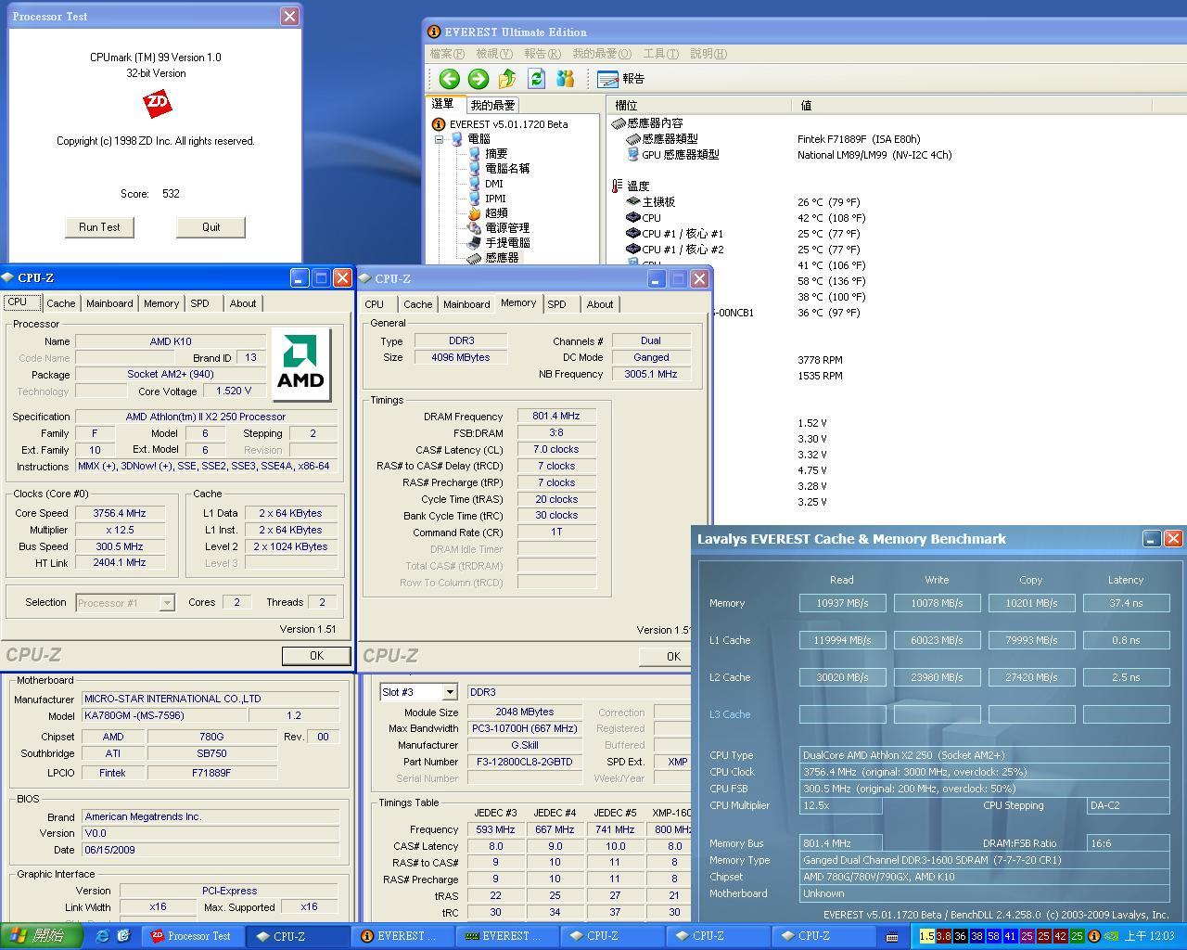Click the L1 Cache Read 119994 MB/s field
The height and width of the screenshot is (950, 1187).
(x=842, y=640)
